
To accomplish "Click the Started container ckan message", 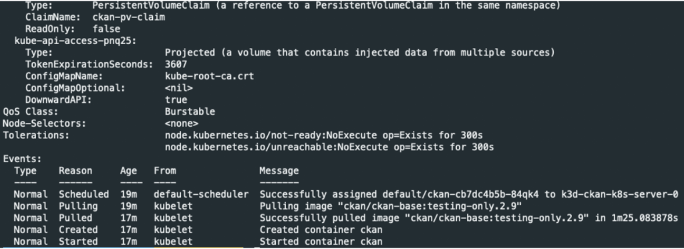I will coord(321,242).
